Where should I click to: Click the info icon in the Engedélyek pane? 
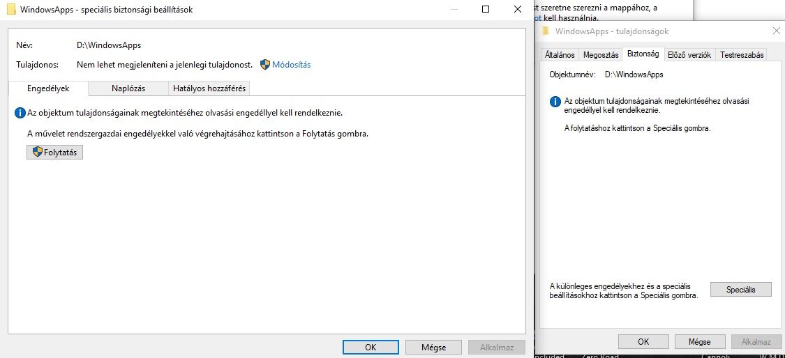[20, 114]
